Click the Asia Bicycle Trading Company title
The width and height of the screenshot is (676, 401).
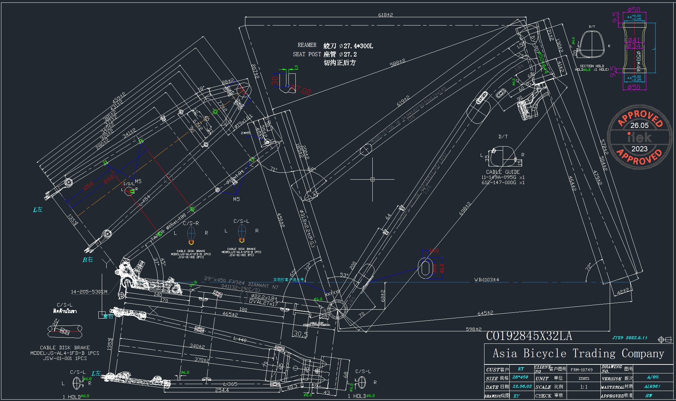click(578, 353)
